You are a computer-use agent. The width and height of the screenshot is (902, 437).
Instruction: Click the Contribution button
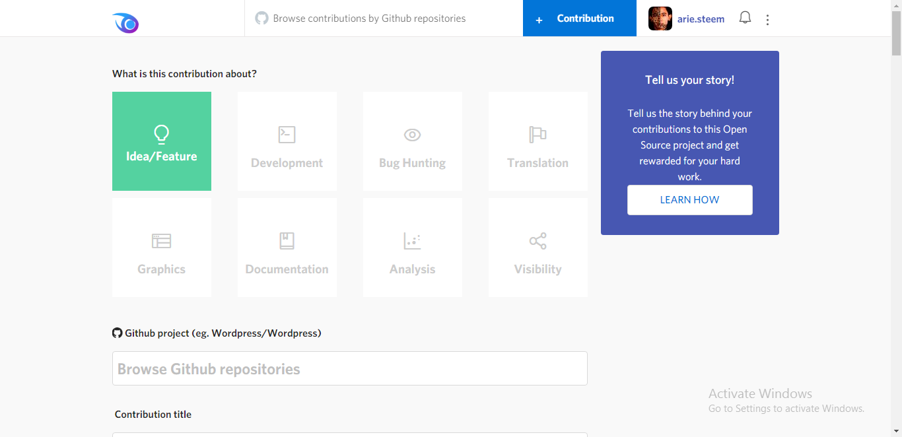click(580, 18)
